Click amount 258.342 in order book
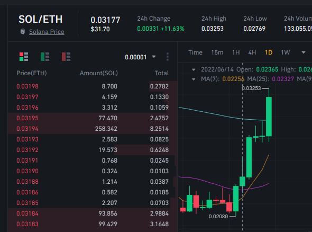The height and width of the screenshot is (232, 312). (106, 129)
